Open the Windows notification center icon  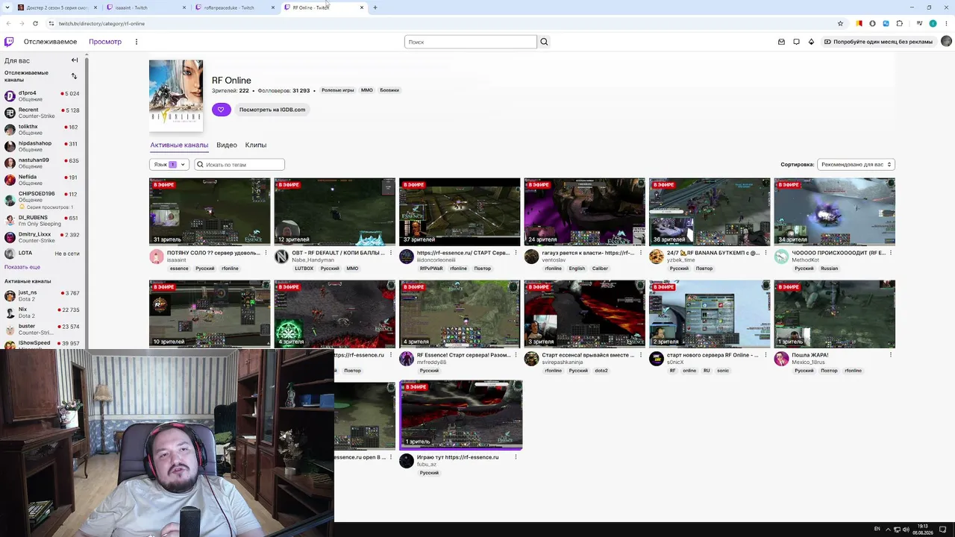(x=943, y=530)
